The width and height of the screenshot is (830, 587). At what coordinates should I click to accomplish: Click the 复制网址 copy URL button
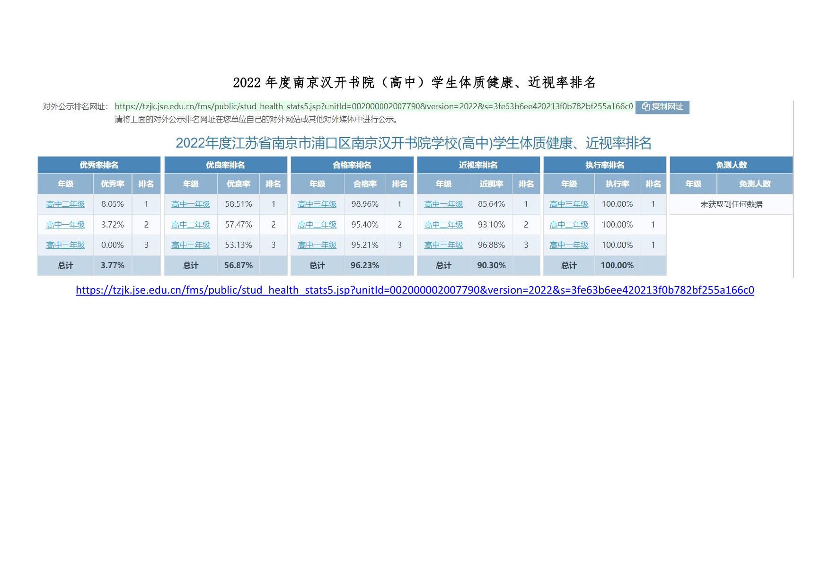[x=662, y=107]
